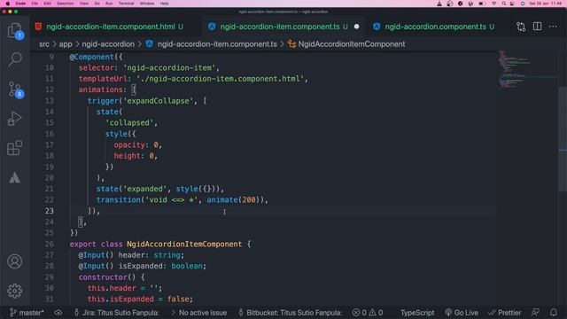This screenshot has height=319, width=567.
Task: Open the View menu
Action: click(84, 4)
